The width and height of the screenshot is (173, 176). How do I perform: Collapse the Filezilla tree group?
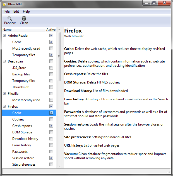4,94
